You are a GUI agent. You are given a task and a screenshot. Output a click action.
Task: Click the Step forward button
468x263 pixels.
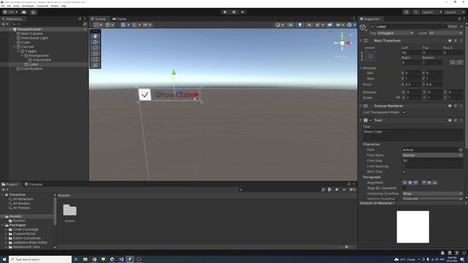(x=243, y=12)
